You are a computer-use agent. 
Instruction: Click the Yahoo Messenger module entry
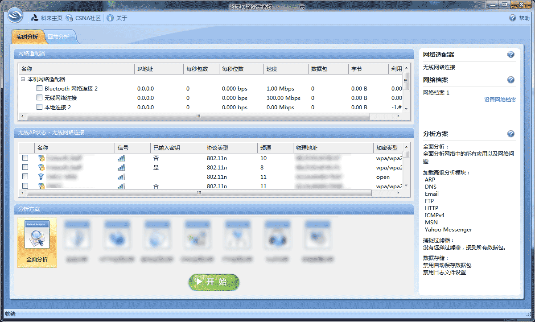tap(449, 229)
